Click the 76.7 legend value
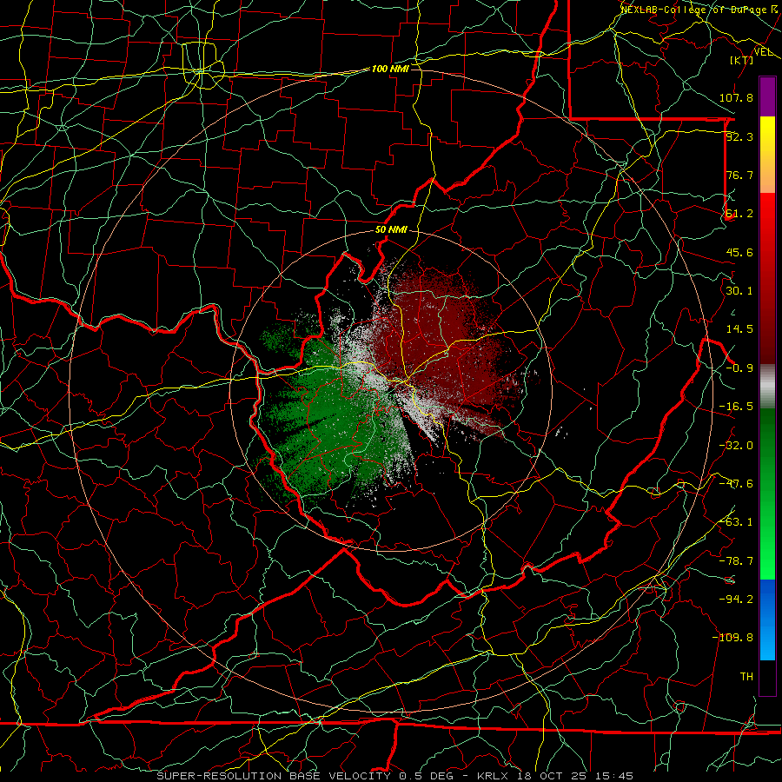This screenshot has height=782, width=782. (x=739, y=175)
